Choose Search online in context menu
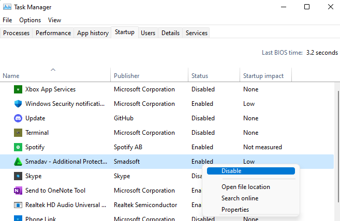 point(240,198)
